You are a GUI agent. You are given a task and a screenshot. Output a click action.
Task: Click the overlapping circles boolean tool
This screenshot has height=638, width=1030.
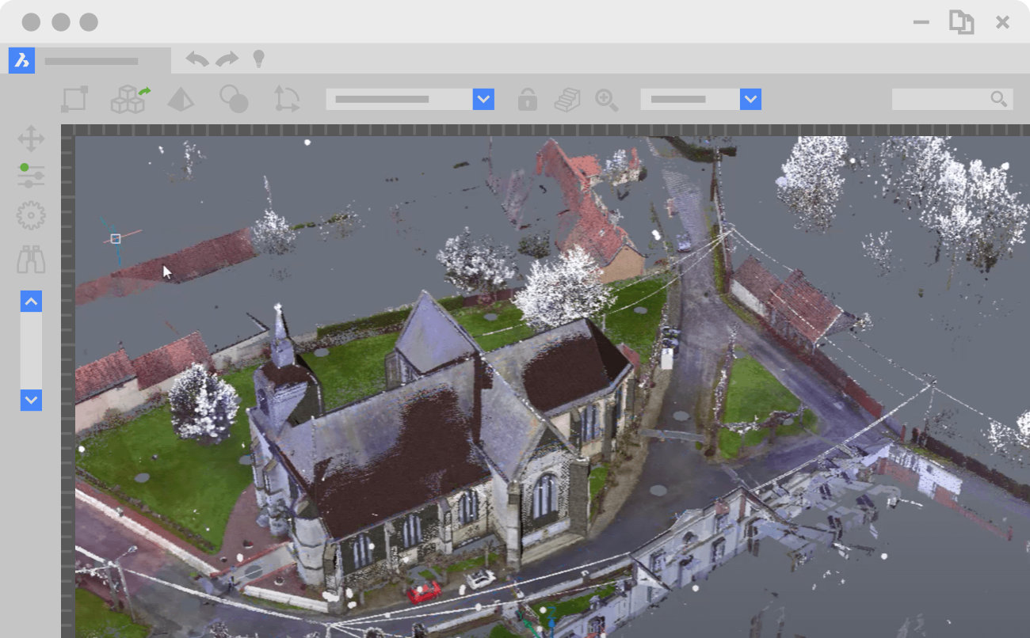point(234,99)
